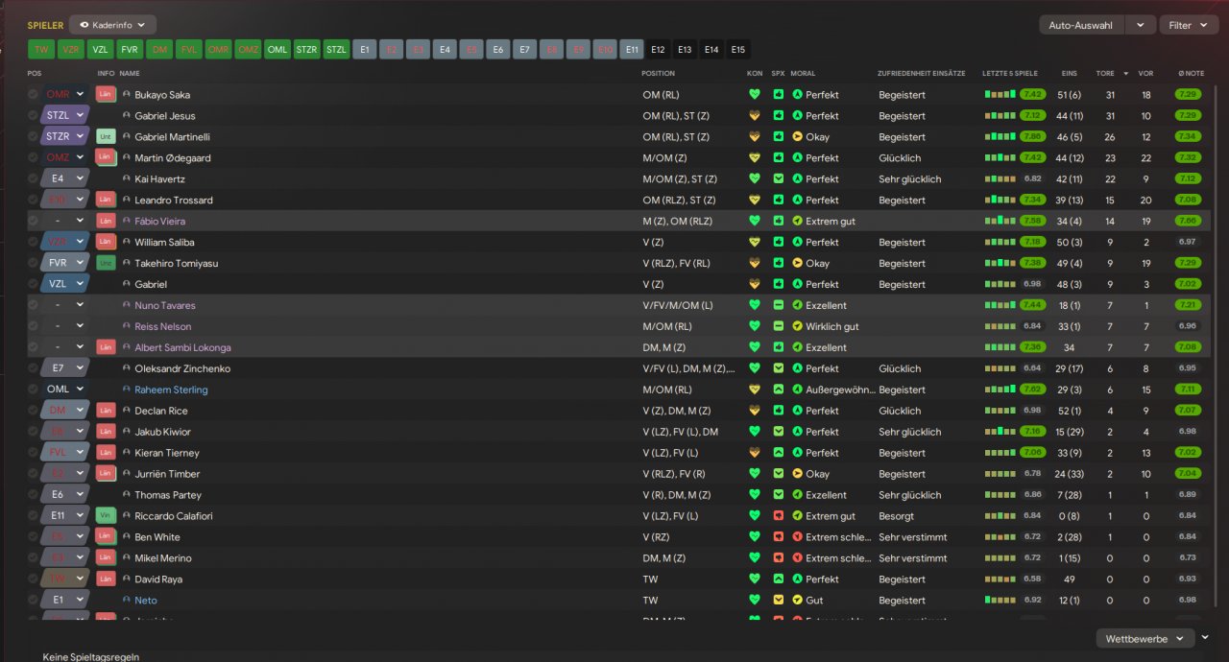Image resolution: width=1229 pixels, height=662 pixels.
Task: Toggle the selection checkmark for Raheem Sterling
Action: click(34, 390)
